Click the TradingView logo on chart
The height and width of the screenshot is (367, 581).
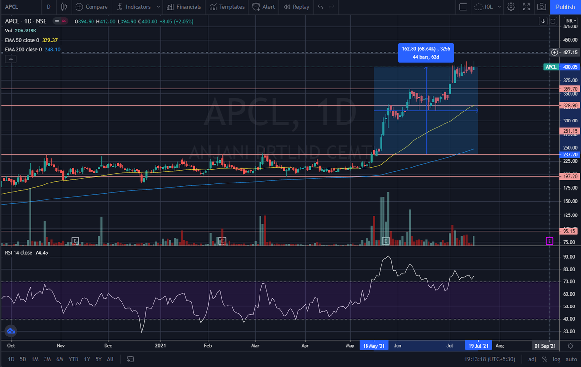(11, 331)
